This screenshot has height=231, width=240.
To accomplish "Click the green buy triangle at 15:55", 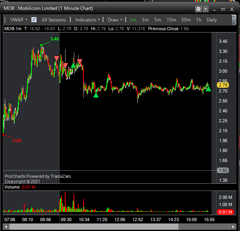I will click(208, 89).
